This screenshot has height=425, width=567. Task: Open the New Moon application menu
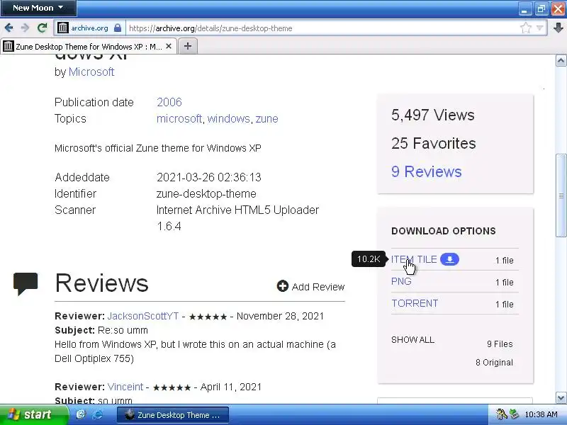click(38, 8)
